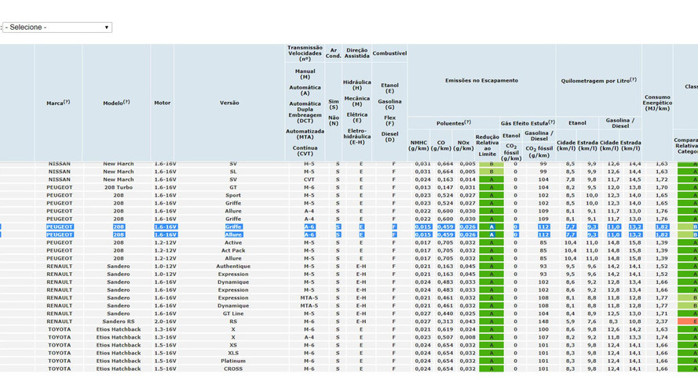The width and height of the screenshot is (698, 392).
Task: Click the '0,313' CO value
Action: [x=444, y=321]
